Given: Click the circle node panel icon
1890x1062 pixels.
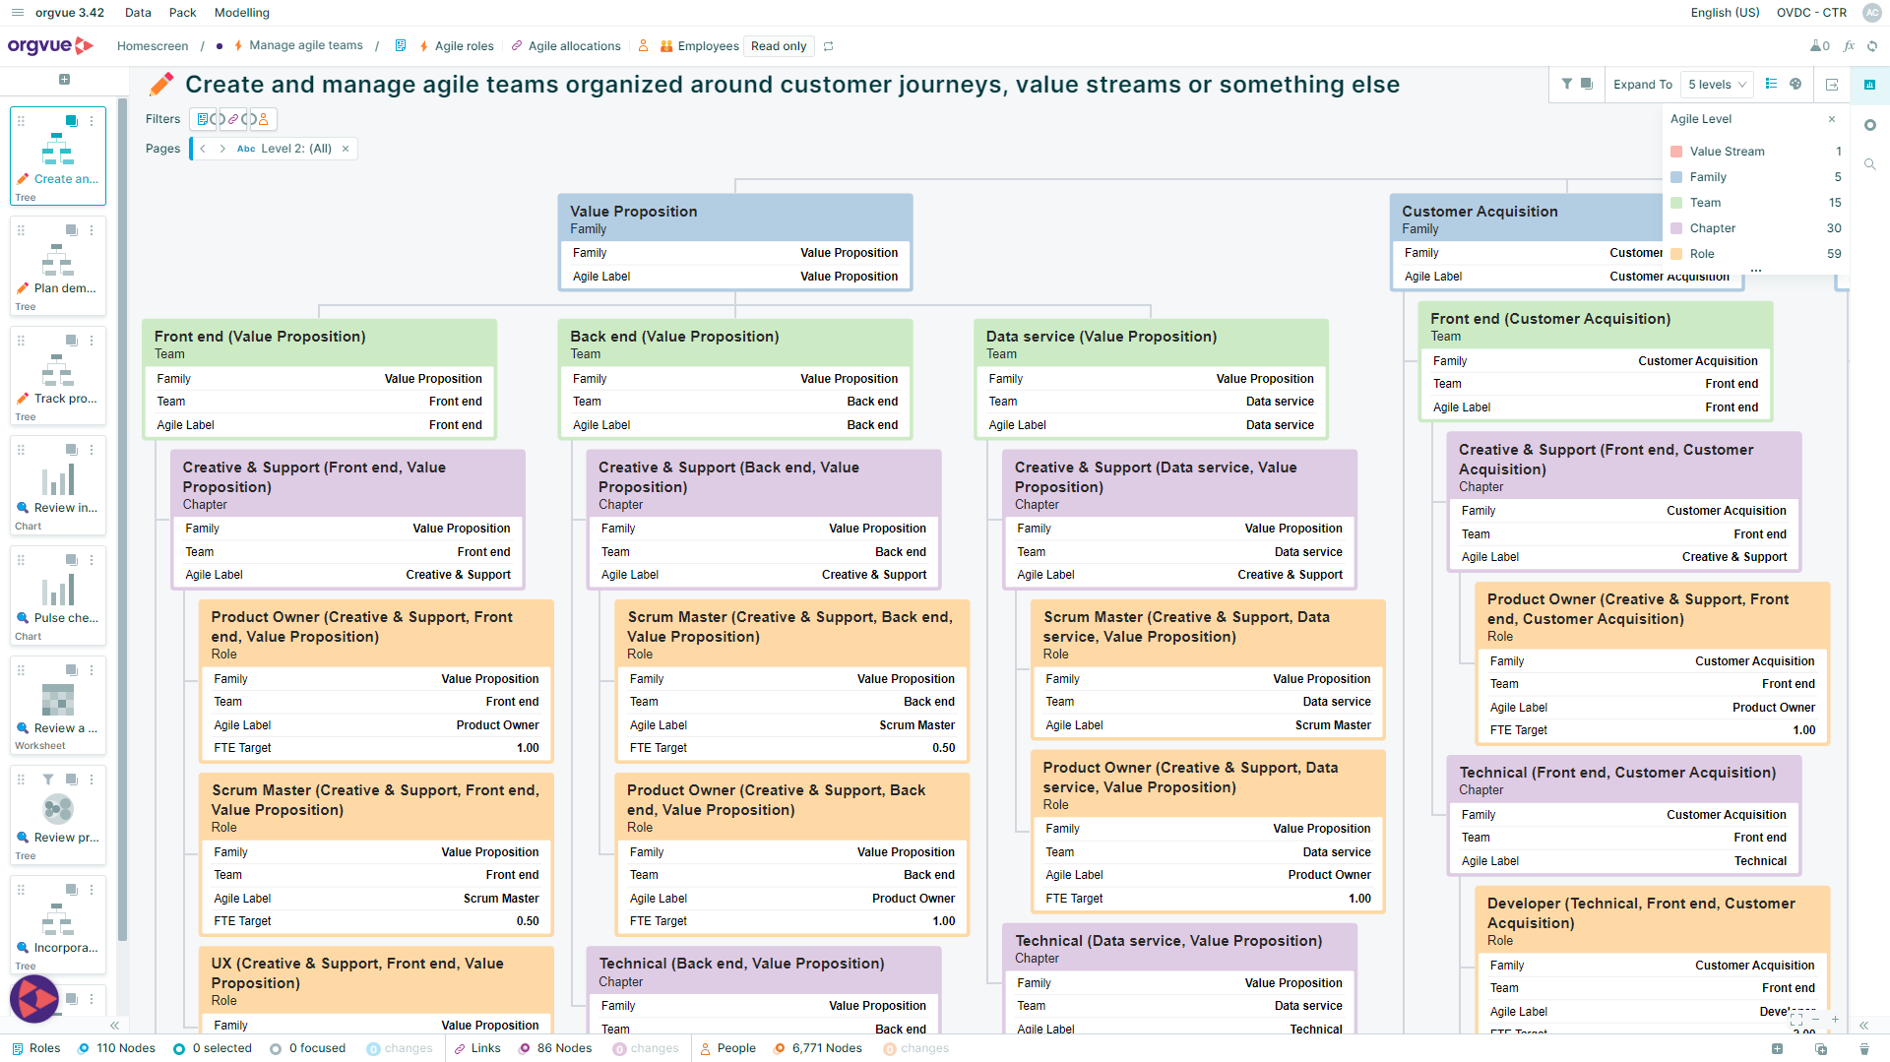Looking at the screenshot, I should [1869, 125].
